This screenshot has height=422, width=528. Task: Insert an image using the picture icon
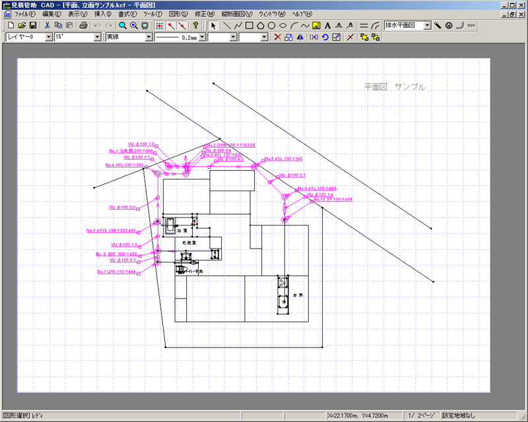(x=316, y=26)
